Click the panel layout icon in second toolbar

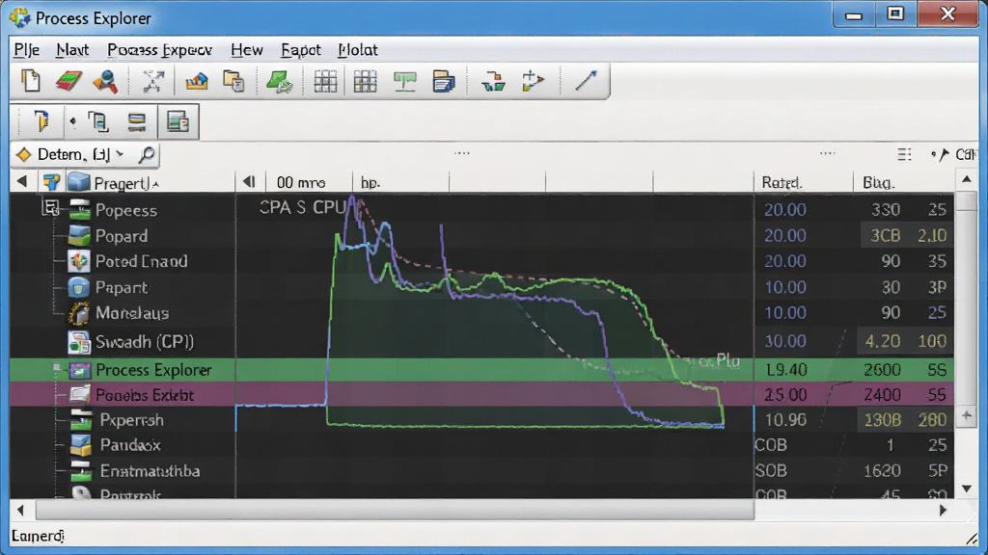(x=178, y=121)
